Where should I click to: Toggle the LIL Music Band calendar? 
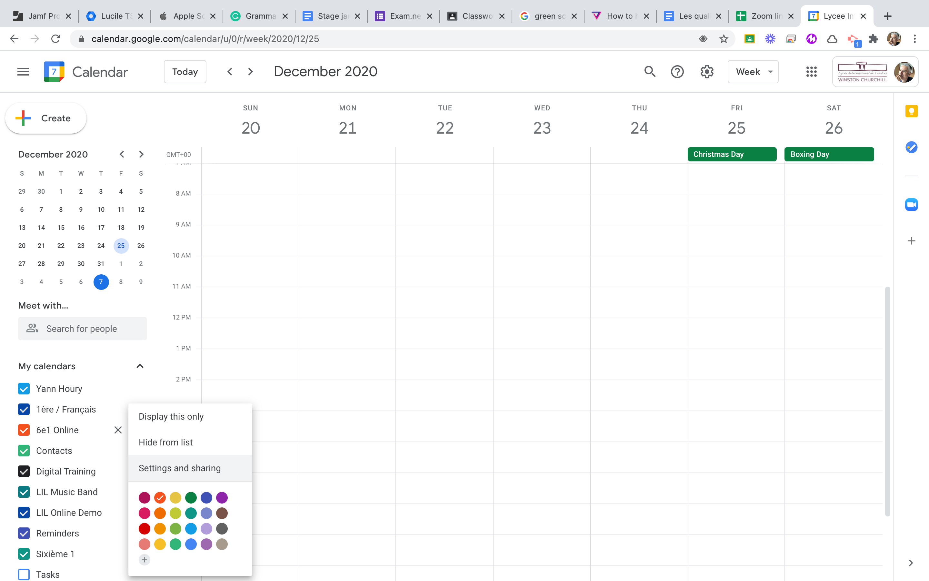24,492
